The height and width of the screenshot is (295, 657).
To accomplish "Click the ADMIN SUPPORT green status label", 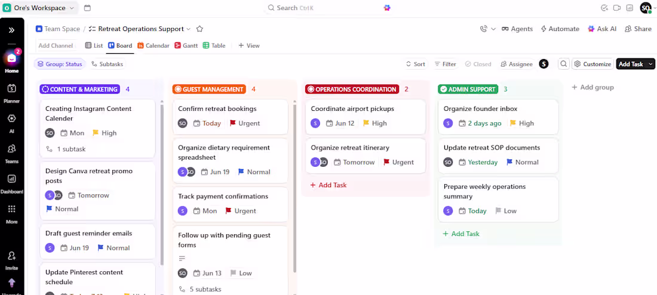I will [x=468, y=89].
